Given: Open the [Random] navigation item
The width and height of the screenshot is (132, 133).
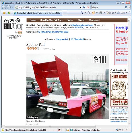Looking at the screenshot, I should [94, 20].
